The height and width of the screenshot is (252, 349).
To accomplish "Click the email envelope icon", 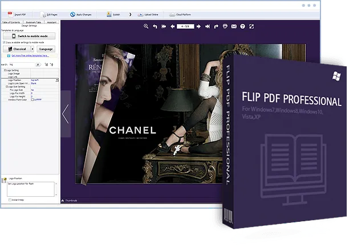I will click(x=234, y=26).
